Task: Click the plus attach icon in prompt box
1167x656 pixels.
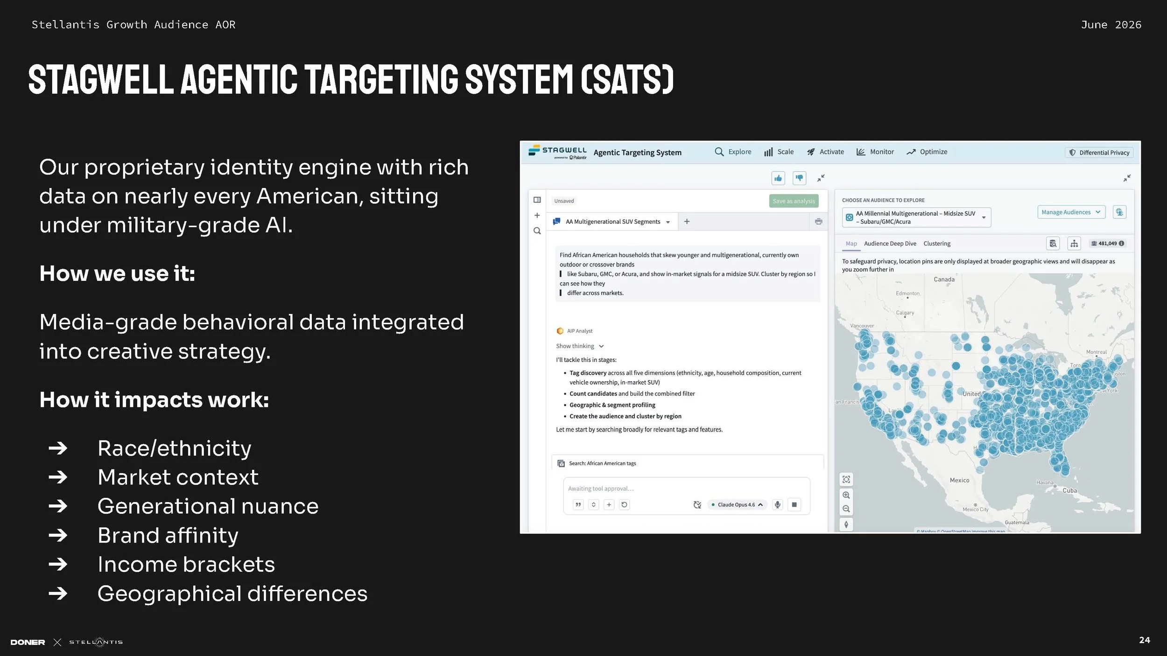Action: (x=609, y=505)
